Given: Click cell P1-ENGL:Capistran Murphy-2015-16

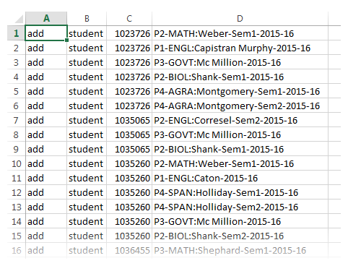Looking at the screenshot, I should pos(240,48).
